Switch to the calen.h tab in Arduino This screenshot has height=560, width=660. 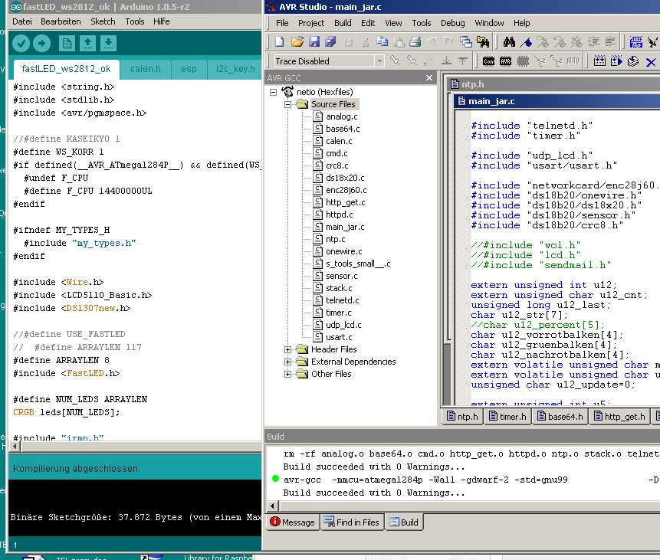(x=146, y=69)
